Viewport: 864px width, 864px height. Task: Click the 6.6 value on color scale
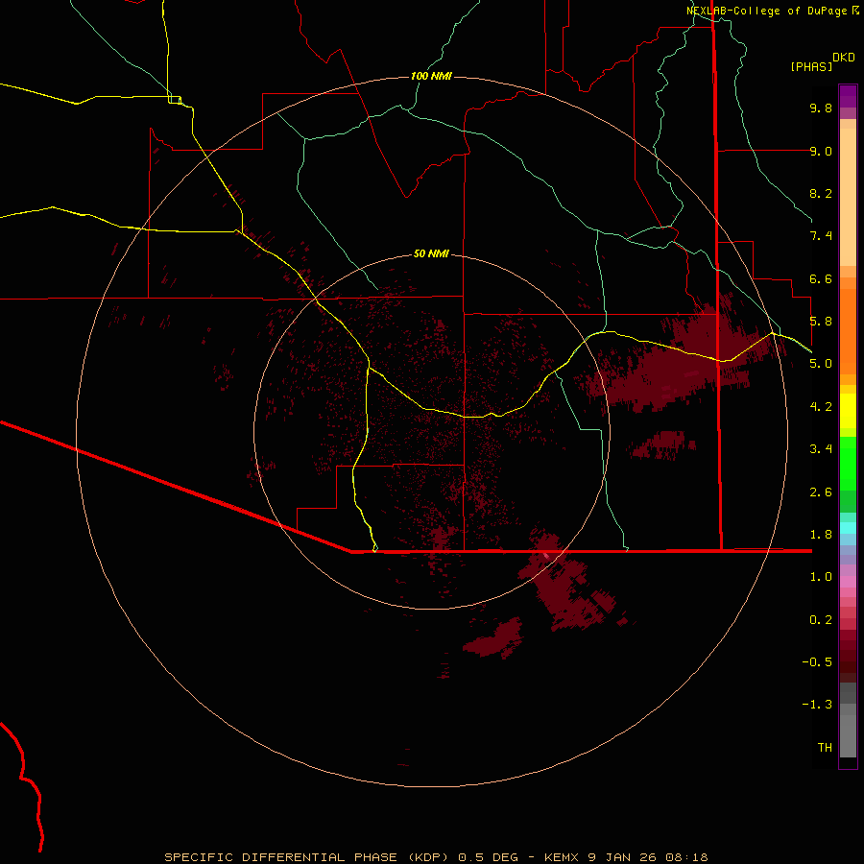[821, 278]
